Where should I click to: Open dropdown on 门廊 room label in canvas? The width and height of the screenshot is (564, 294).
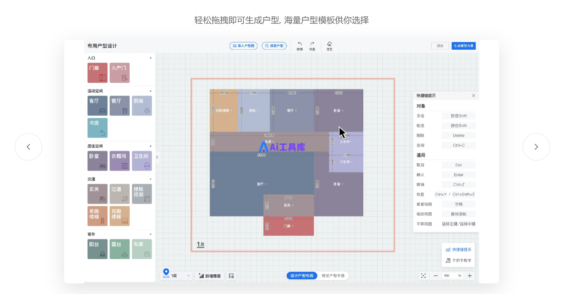tap(293, 226)
